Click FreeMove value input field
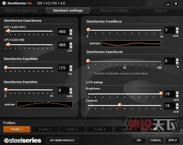 (170, 30)
